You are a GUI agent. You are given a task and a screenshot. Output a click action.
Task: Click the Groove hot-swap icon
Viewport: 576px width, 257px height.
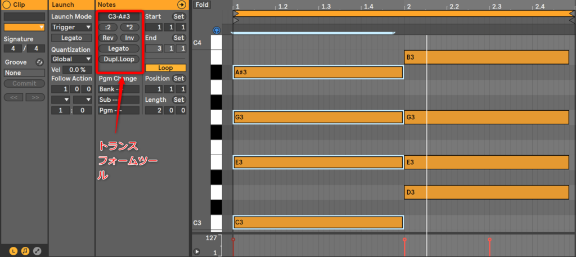click(x=40, y=62)
